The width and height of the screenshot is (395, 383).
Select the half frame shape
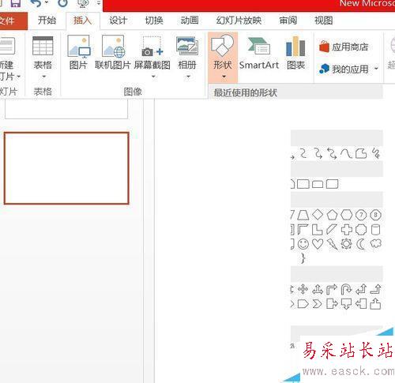pos(303,229)
